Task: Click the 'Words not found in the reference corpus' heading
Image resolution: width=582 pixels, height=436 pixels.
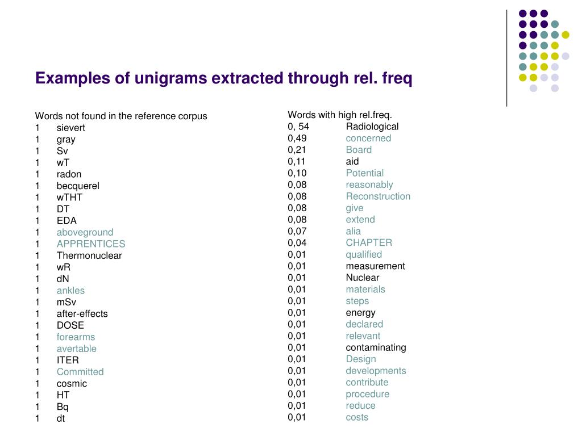Action: 121,116
